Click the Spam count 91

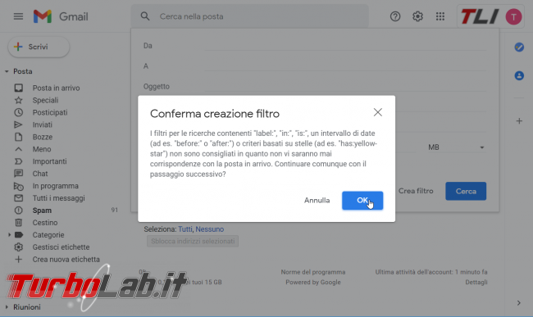coord(115,210)
